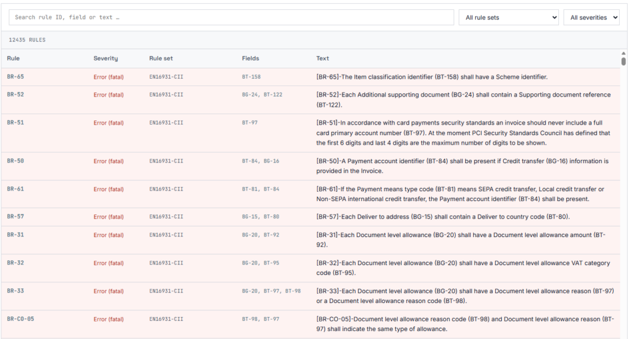629x339 pixels.
Task: Open the All rule sets dropdown
Action: (x=509, y=17)
